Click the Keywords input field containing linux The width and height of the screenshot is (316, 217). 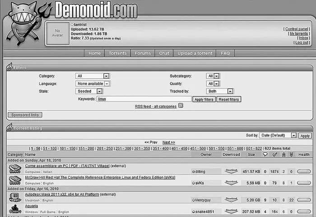pyautogui.click(x=144, y=99)
